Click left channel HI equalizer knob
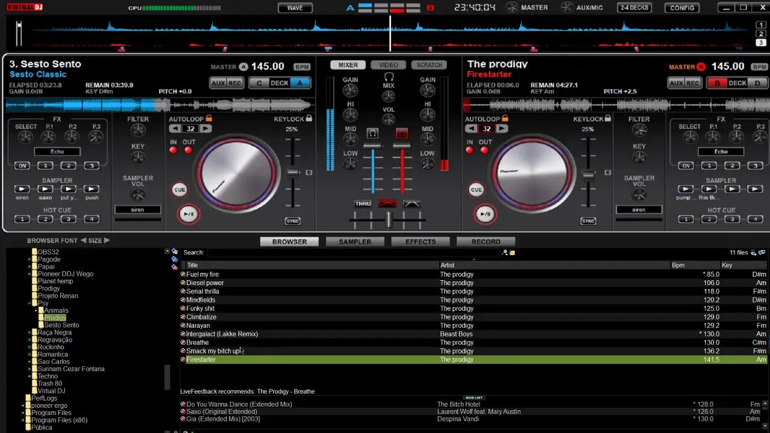The width and height of the screenshot is (770, 433). point(350,115)
